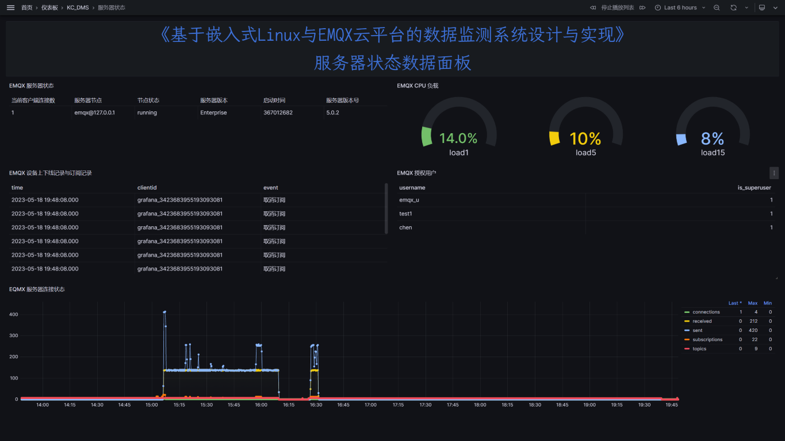Open the Last 6 hours time range dropdown
The height and width of the screenshot is (441, 785).
point(680,7)
